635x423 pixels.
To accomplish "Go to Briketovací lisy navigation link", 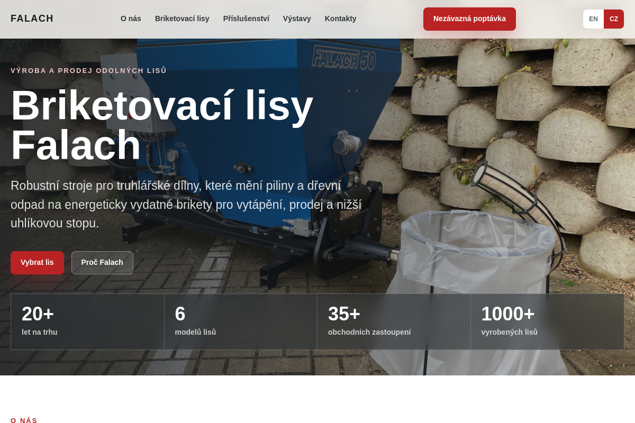I will [182, 19].
